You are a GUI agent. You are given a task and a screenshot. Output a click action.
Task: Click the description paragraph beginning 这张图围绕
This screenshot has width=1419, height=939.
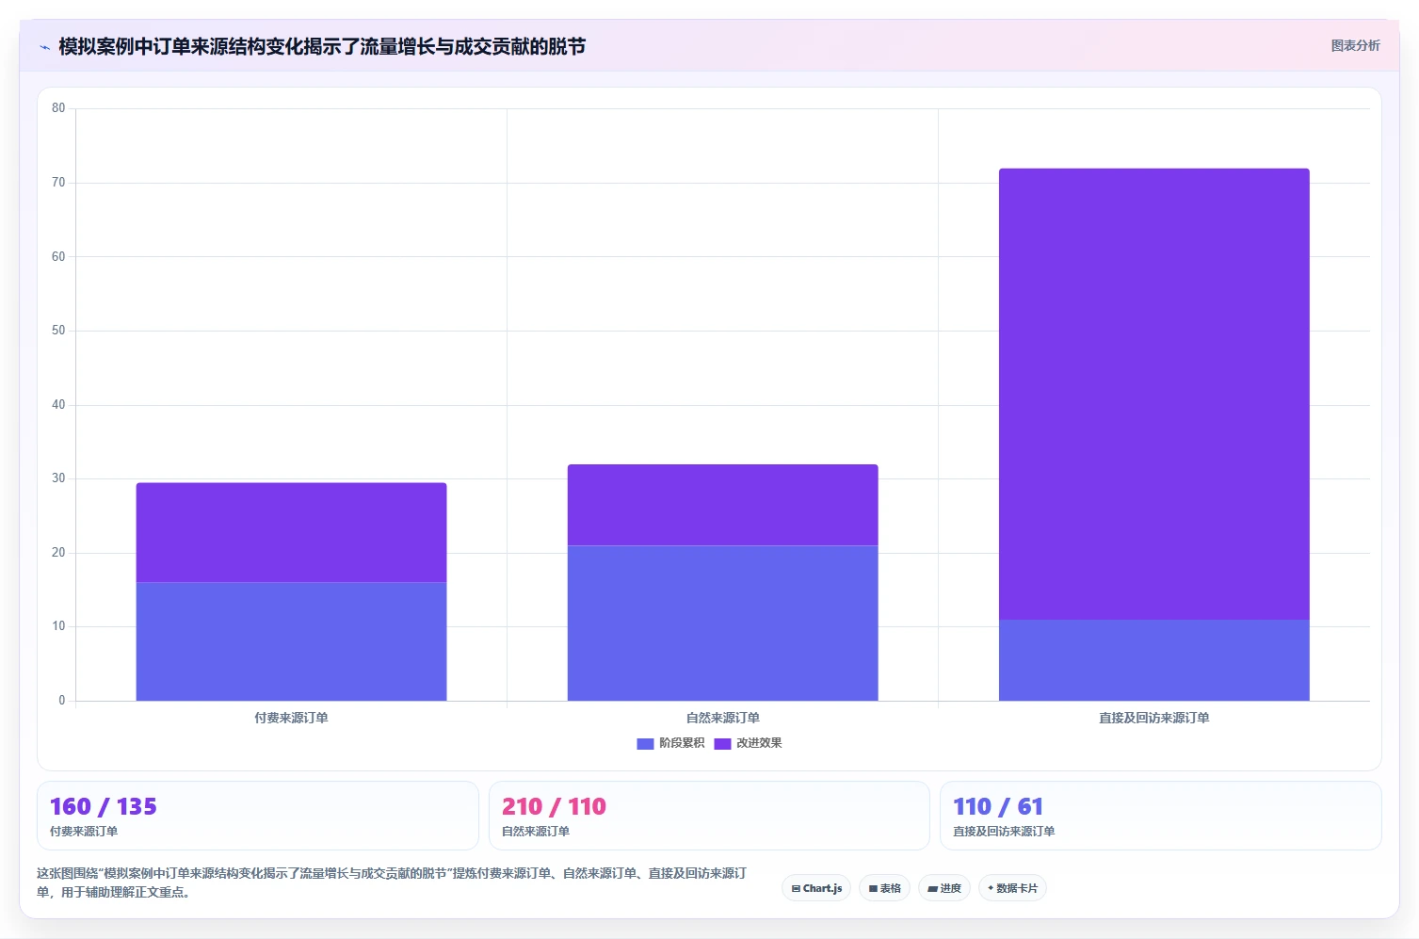[392, 882]
